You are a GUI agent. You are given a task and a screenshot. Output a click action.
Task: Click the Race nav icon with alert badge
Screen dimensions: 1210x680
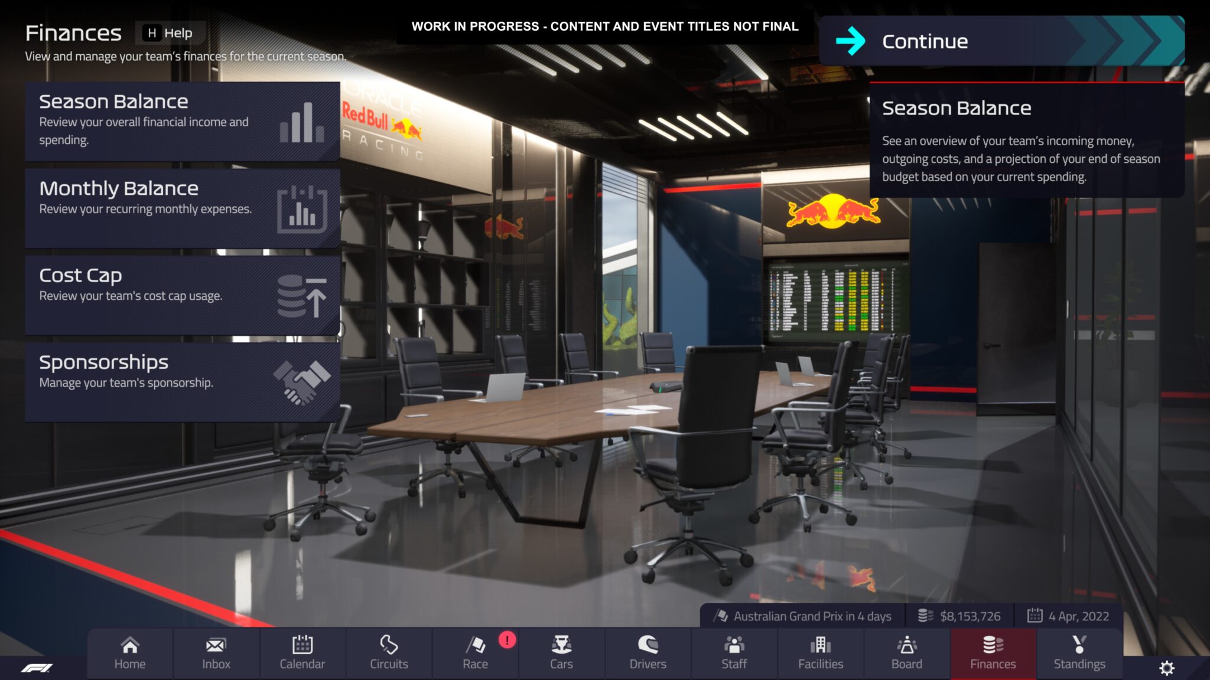[476, 652]
